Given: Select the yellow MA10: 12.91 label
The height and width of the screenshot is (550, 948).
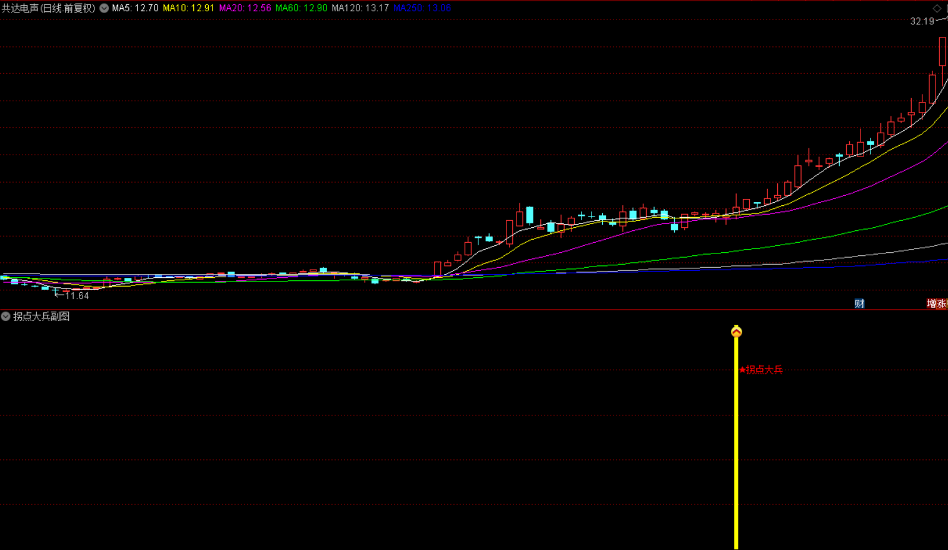Looking at the screenshot, I should pyautogui.click(x=188, y=8).
